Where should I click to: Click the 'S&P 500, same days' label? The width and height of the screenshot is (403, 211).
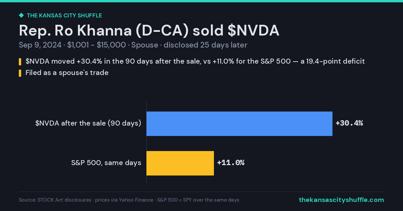point(106,163)
